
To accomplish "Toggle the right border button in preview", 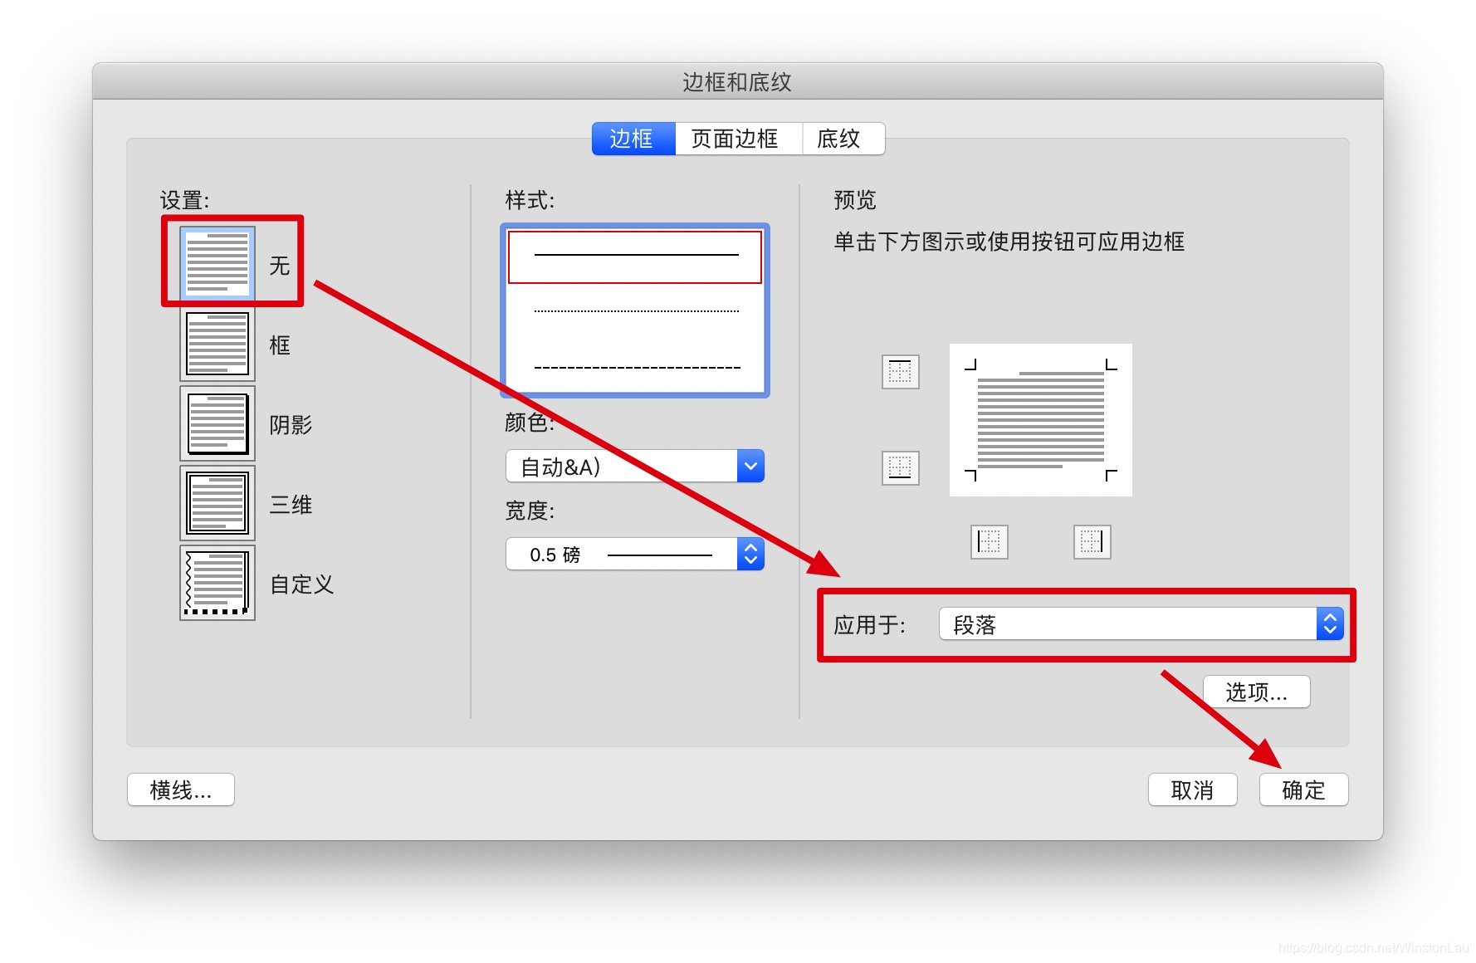I will pos(1092,542).
